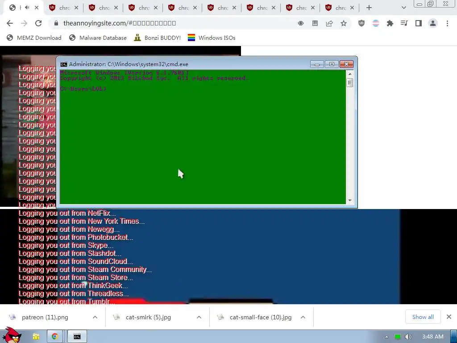The height and width of the screenshot is (343, 457).
Task: Click the taskbar clock showing 3:48 AM
Action: point(433,337)
